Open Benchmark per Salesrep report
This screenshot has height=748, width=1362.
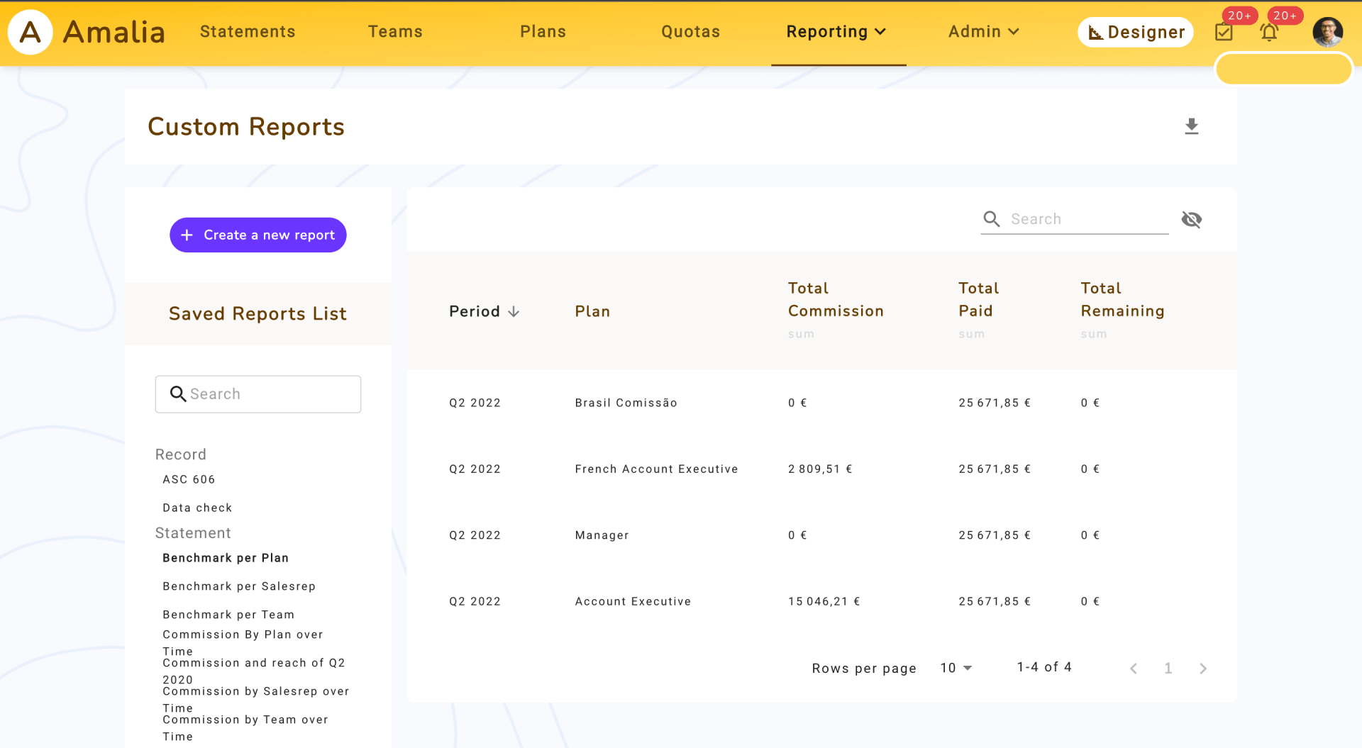[239, 586]
